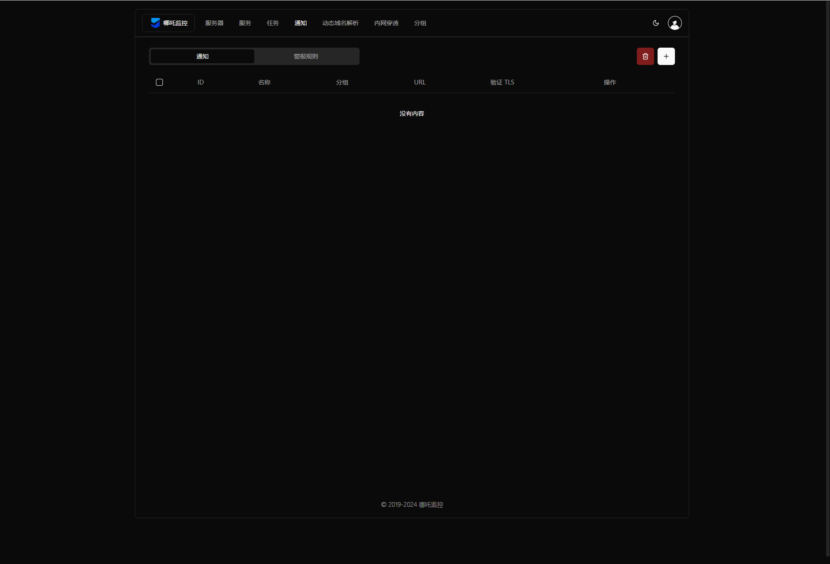Open the user avatar profile menu
Viewport: 830px width, 564px height.
(674, 23)
